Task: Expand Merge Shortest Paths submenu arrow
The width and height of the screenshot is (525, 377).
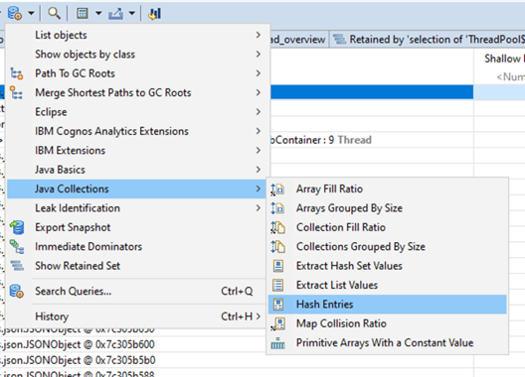Action: [259, 92]
